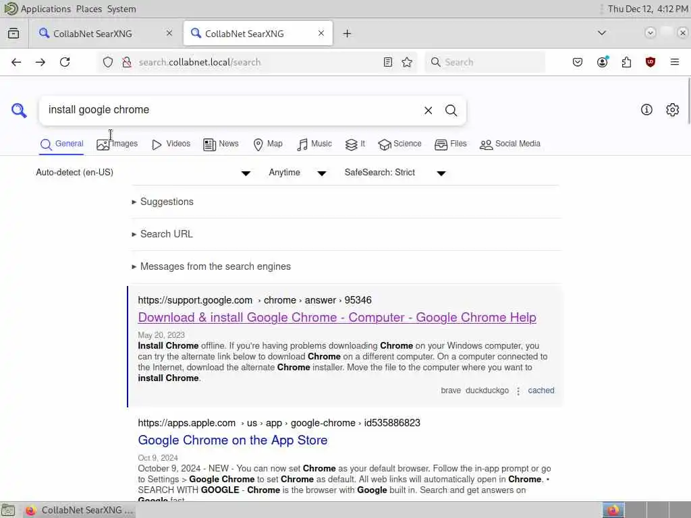Open Download & install Google Chrome result link
The image size is (691, 518).
(337, 318)
